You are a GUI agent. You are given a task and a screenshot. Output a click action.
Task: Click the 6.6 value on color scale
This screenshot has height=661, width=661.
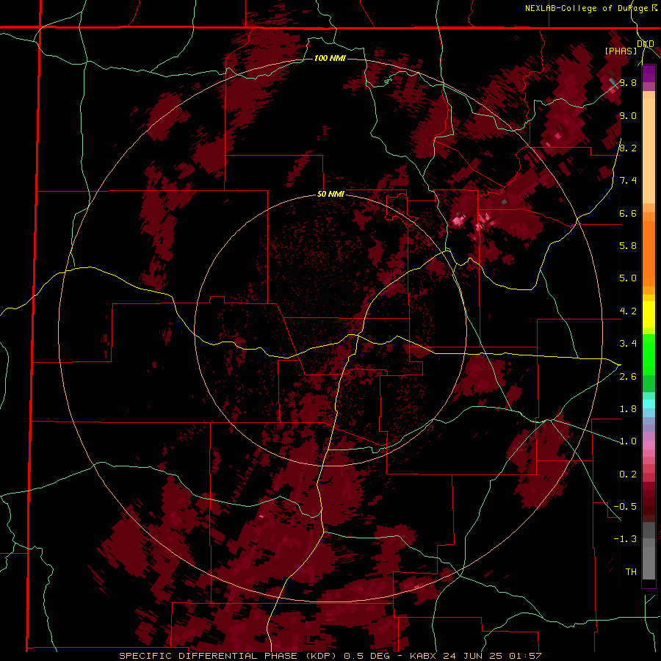(x=628, y=213)
